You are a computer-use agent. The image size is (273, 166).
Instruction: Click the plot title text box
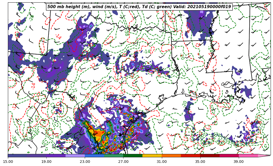[x=139, y=7]
